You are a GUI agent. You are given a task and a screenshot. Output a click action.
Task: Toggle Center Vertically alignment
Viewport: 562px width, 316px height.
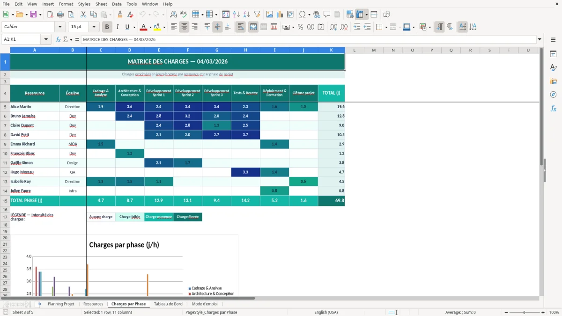[217, 27]
